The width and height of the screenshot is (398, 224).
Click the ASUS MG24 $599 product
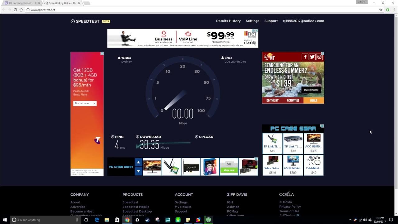pyautogui.click(x=293, y=165)
